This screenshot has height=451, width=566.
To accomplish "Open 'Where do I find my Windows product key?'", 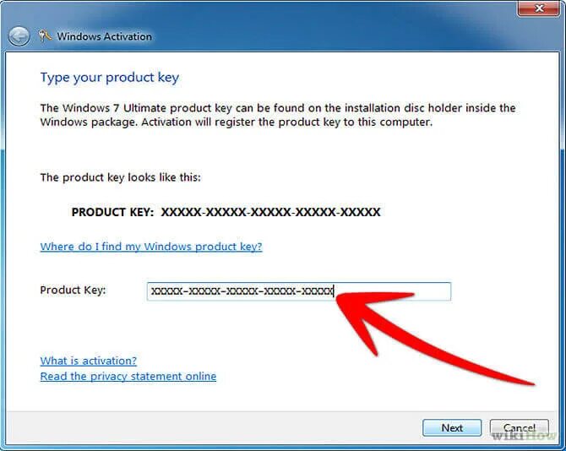I will (x=151, y=247).
